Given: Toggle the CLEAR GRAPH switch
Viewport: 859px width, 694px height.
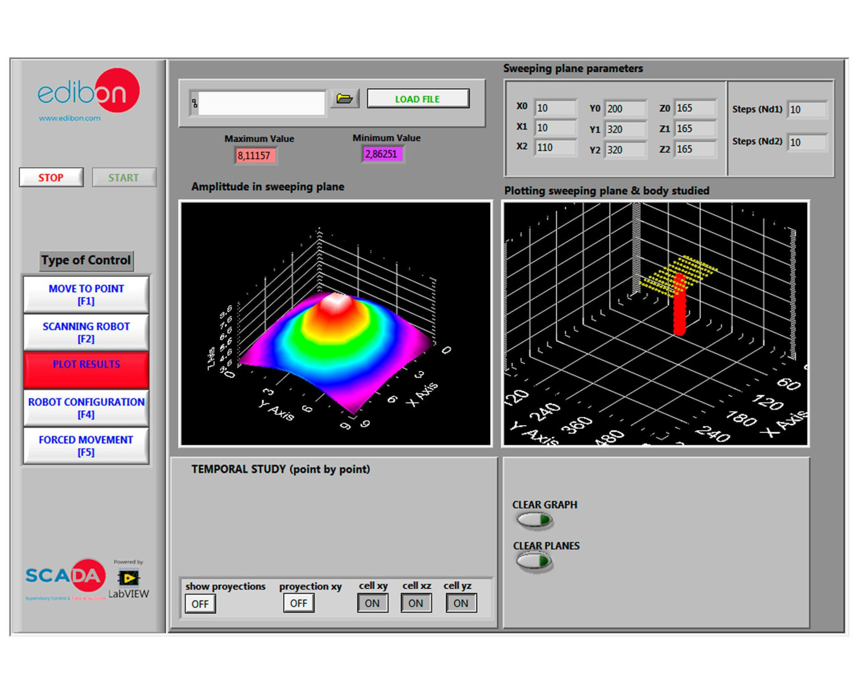Looking at the screenshot, I should pos(535,521).
